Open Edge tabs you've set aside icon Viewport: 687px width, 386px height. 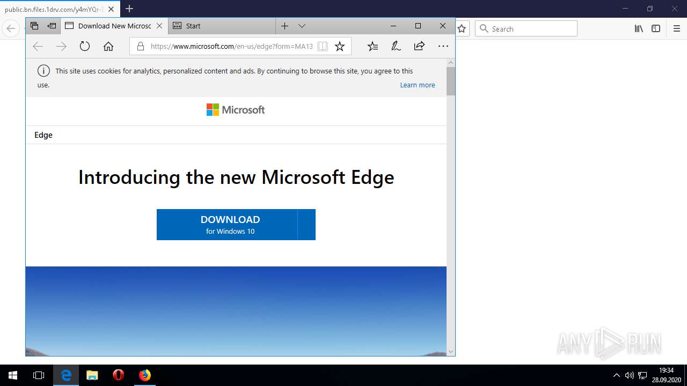[34, 26]
